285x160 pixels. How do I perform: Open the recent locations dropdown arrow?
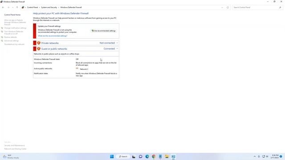tap(13, 8)
